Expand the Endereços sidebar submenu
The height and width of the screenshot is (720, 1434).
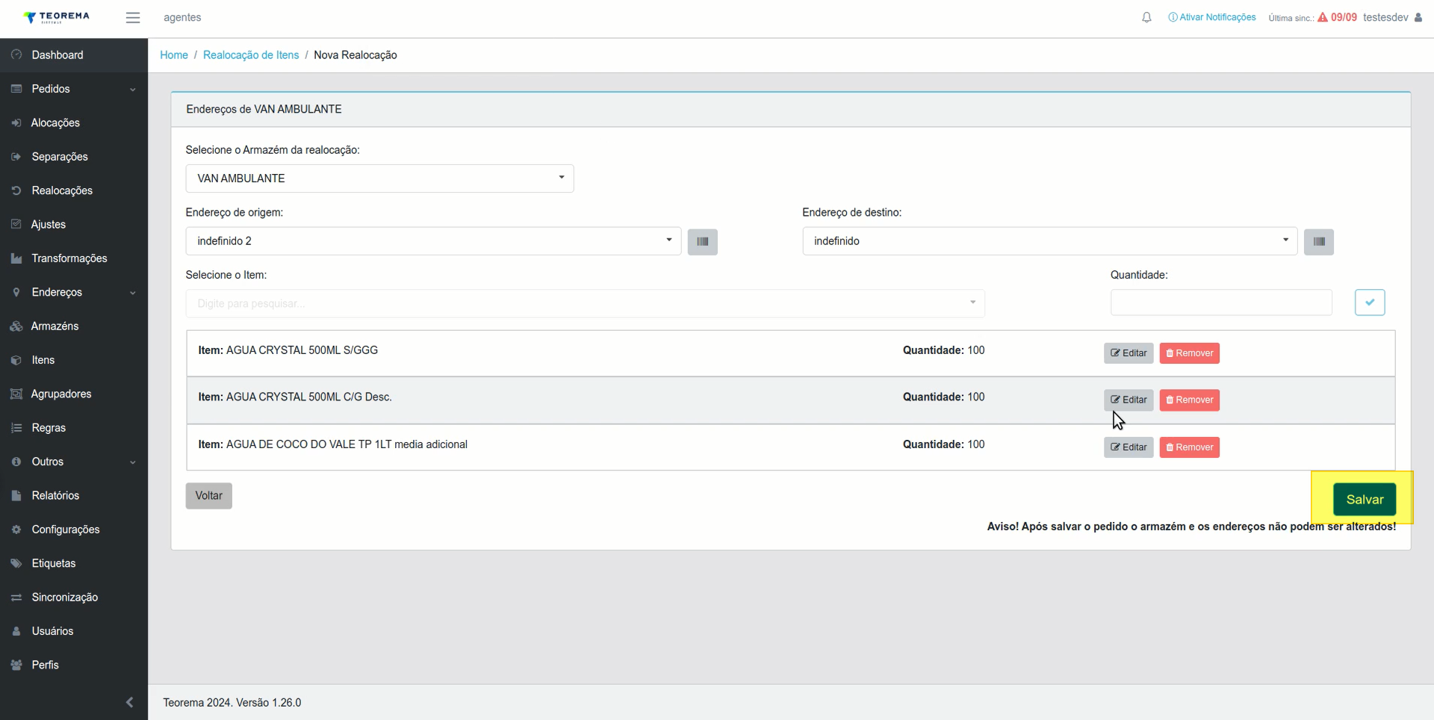[x=74, y=292]
